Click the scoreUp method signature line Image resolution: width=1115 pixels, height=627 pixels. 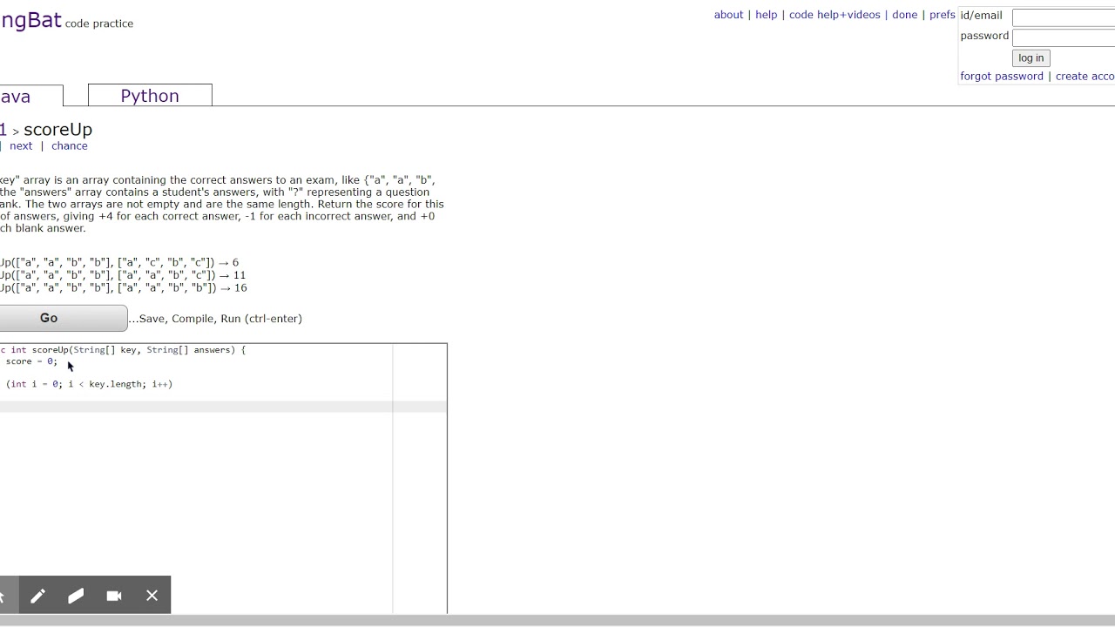[123, 350]
